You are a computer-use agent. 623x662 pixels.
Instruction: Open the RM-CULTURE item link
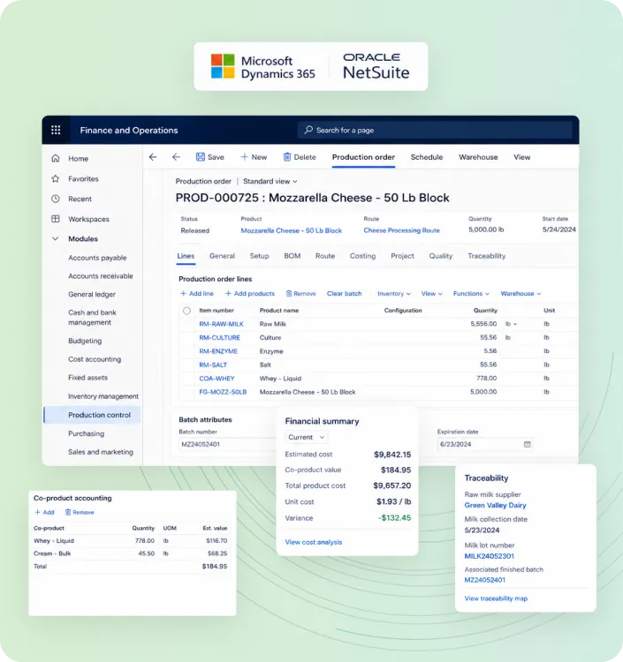coord(219,337)
